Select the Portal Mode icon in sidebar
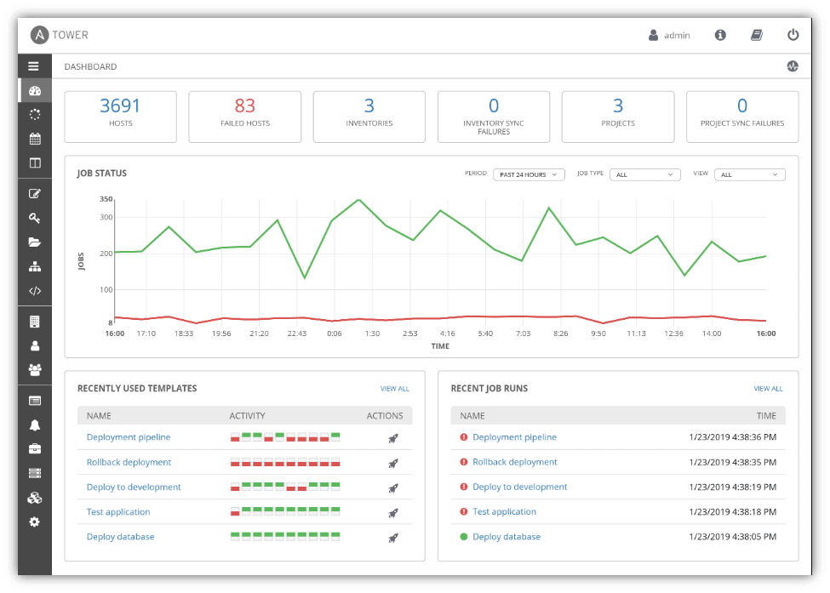830x593 pixels. pyautogui.click(x=34, y=163)
